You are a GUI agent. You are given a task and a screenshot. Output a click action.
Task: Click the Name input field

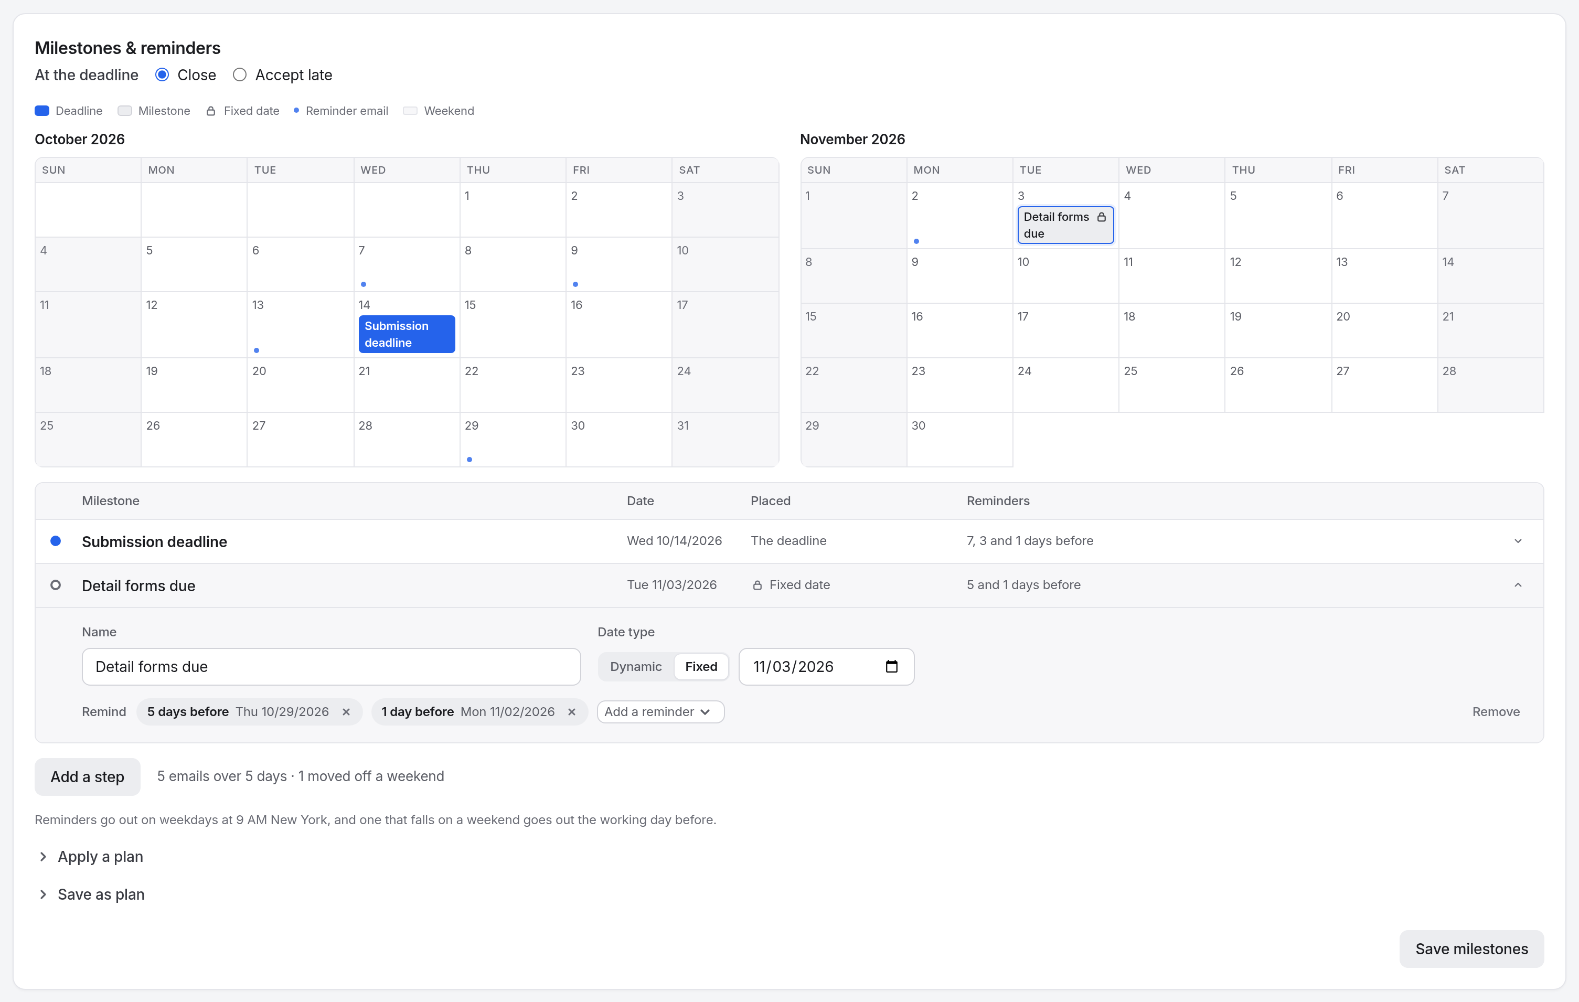pos(331,666)
